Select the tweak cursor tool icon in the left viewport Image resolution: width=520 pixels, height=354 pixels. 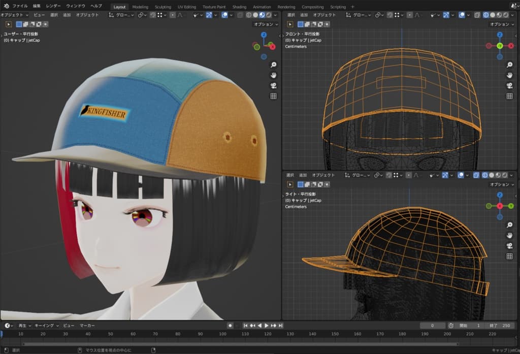[9, 24]
